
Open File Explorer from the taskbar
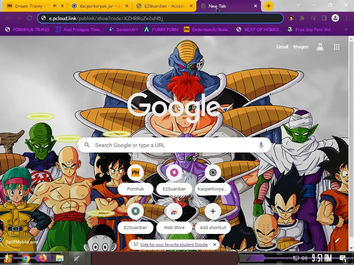pos(59,258)
